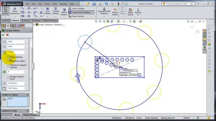Switch to the Motion Study 1 tab
This screenshot has width=216, height=121.
coord(30,115)
